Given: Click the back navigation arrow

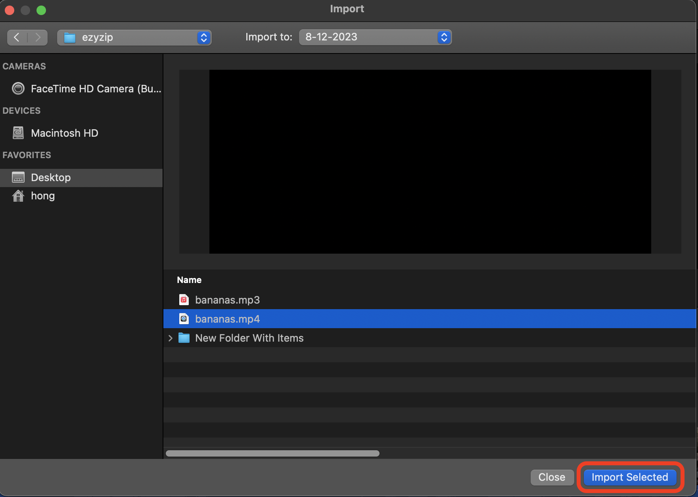Looking at the screenshot, I should coord(16,37).
